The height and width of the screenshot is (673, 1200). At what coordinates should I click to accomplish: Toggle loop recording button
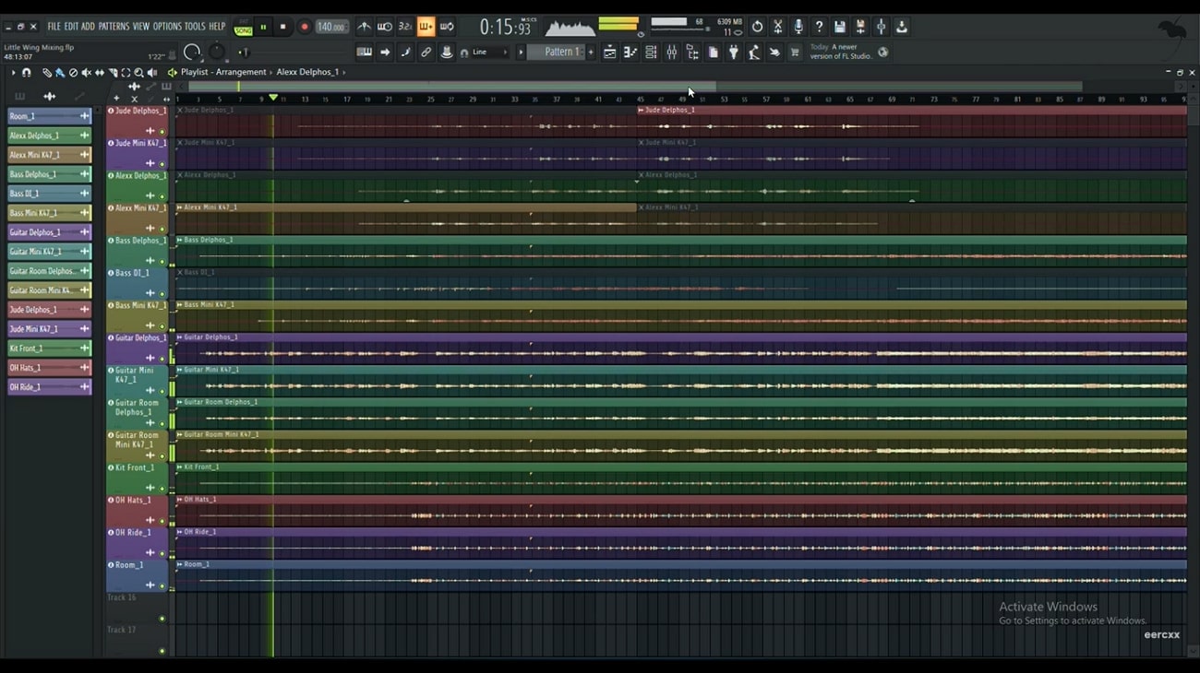[446, 27]
